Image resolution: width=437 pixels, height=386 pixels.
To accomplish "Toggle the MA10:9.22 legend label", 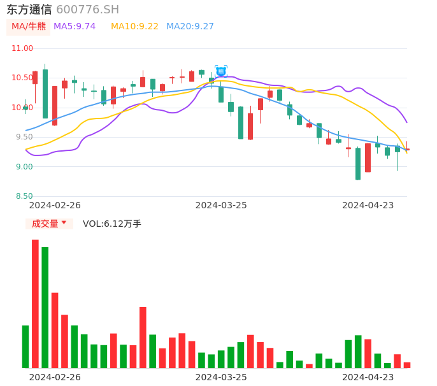I will click(x=134, y=27).
